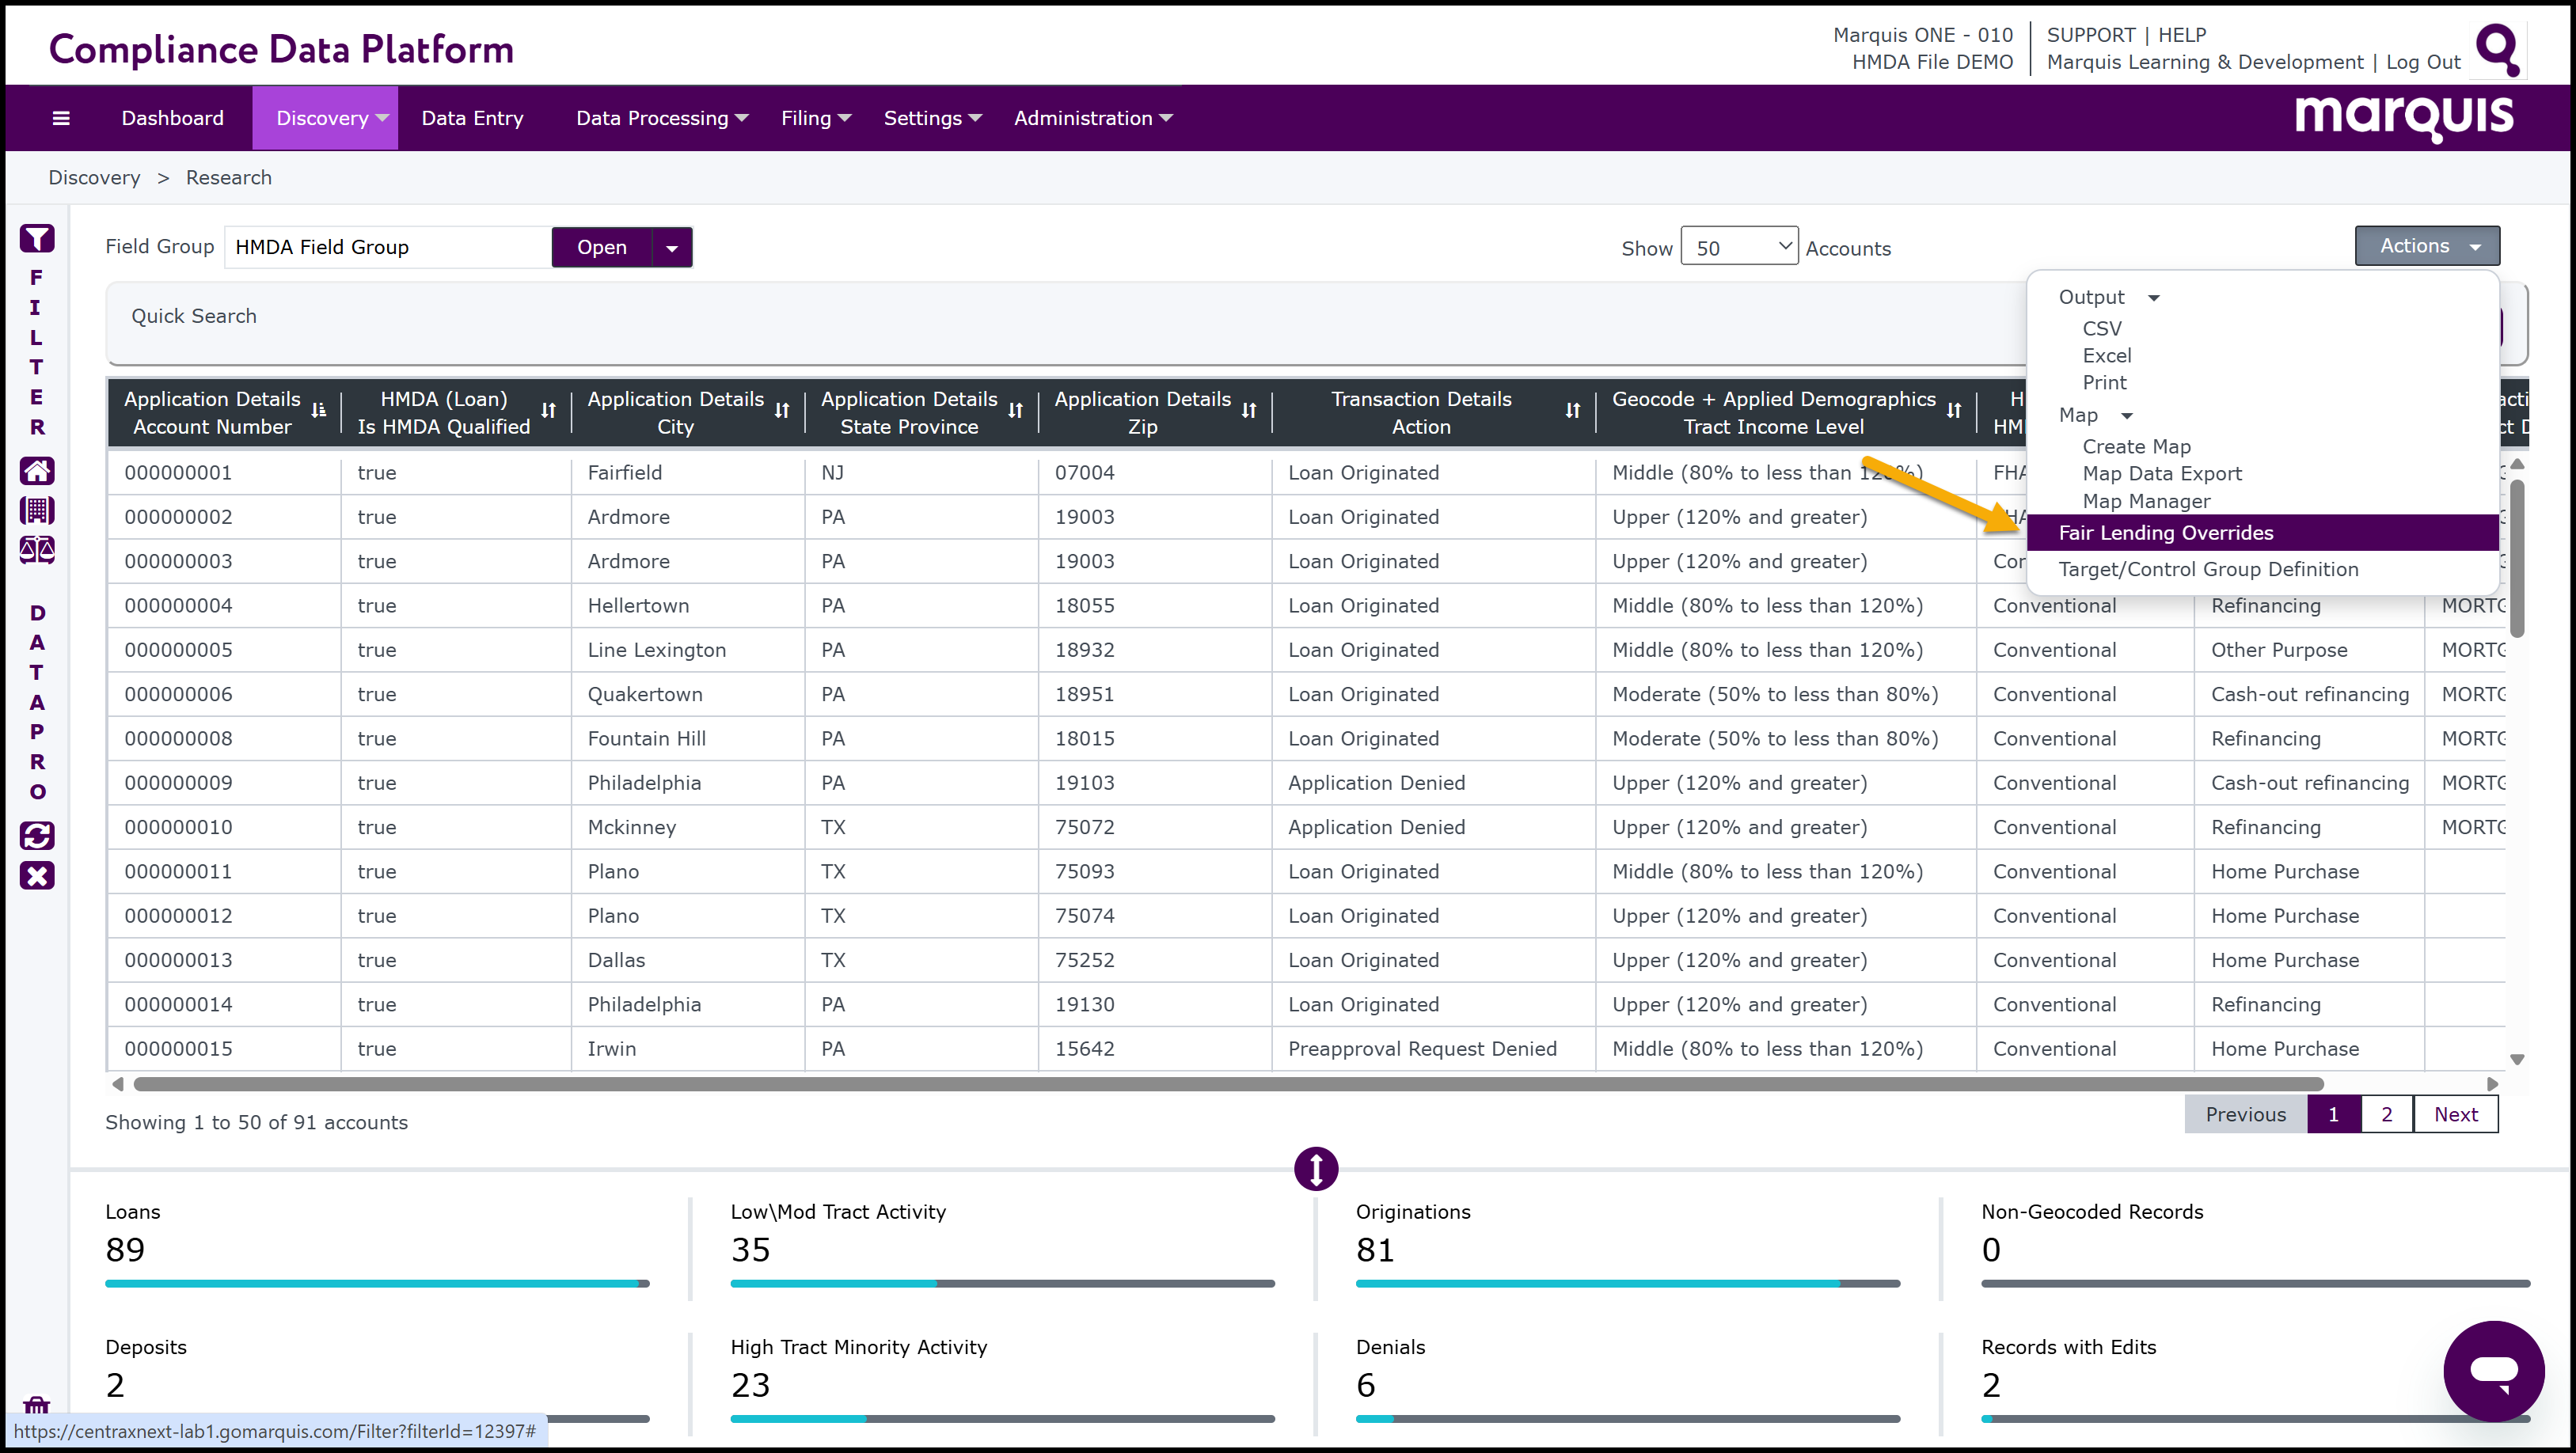Click the panel resize arrow circle icon
The image size is (2576, 1453).
coord(1316,1168)
